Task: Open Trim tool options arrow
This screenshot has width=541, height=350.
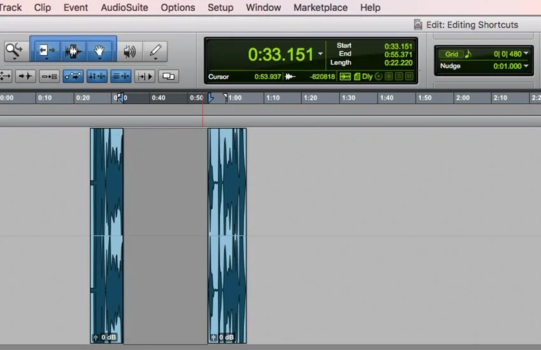Action: click(46, 59)
